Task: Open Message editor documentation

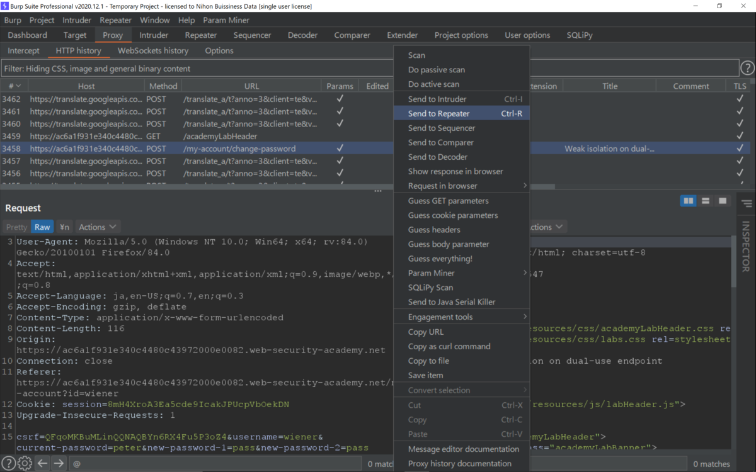Action: point(461,449)
